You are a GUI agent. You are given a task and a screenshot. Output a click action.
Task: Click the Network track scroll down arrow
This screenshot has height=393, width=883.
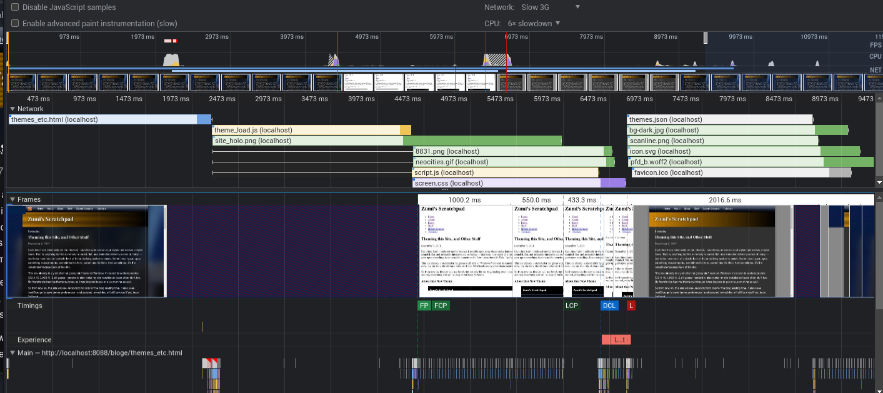[x=879, y=182]
